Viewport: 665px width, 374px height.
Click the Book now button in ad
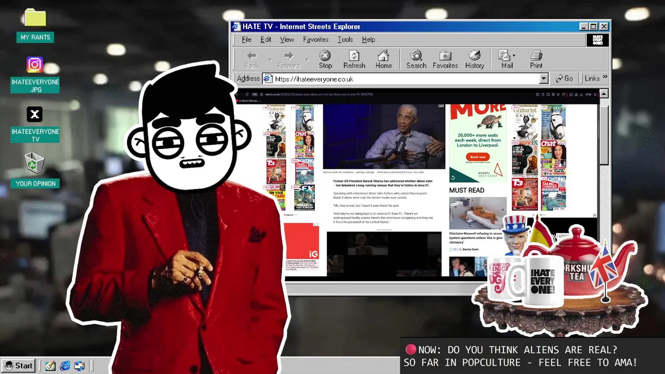(x=478, y=157)
